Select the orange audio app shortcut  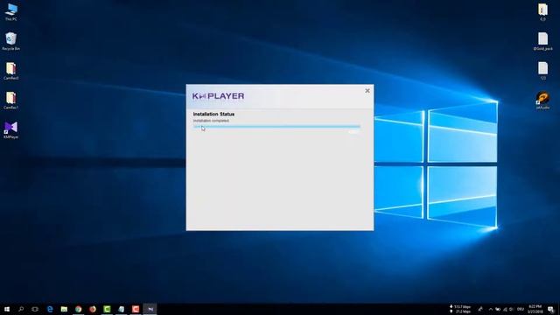pyautogui.click(x=542, y=101)
